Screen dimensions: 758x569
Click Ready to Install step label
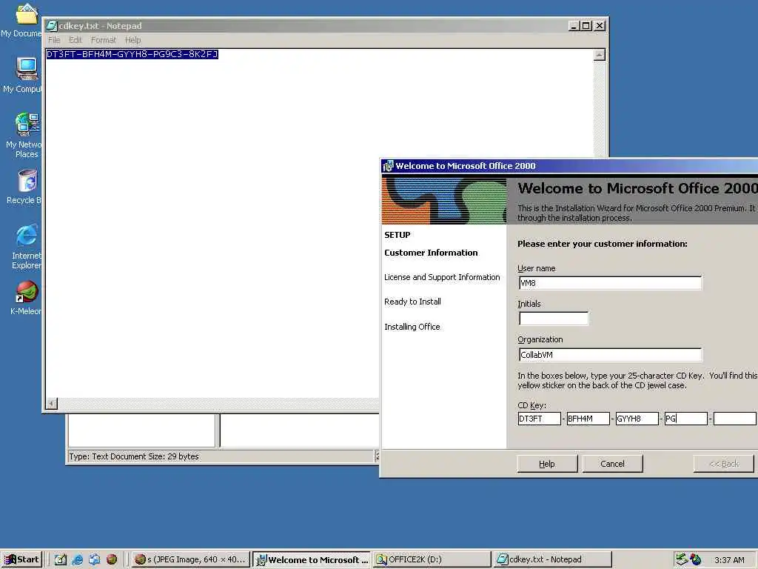point(412,302)
